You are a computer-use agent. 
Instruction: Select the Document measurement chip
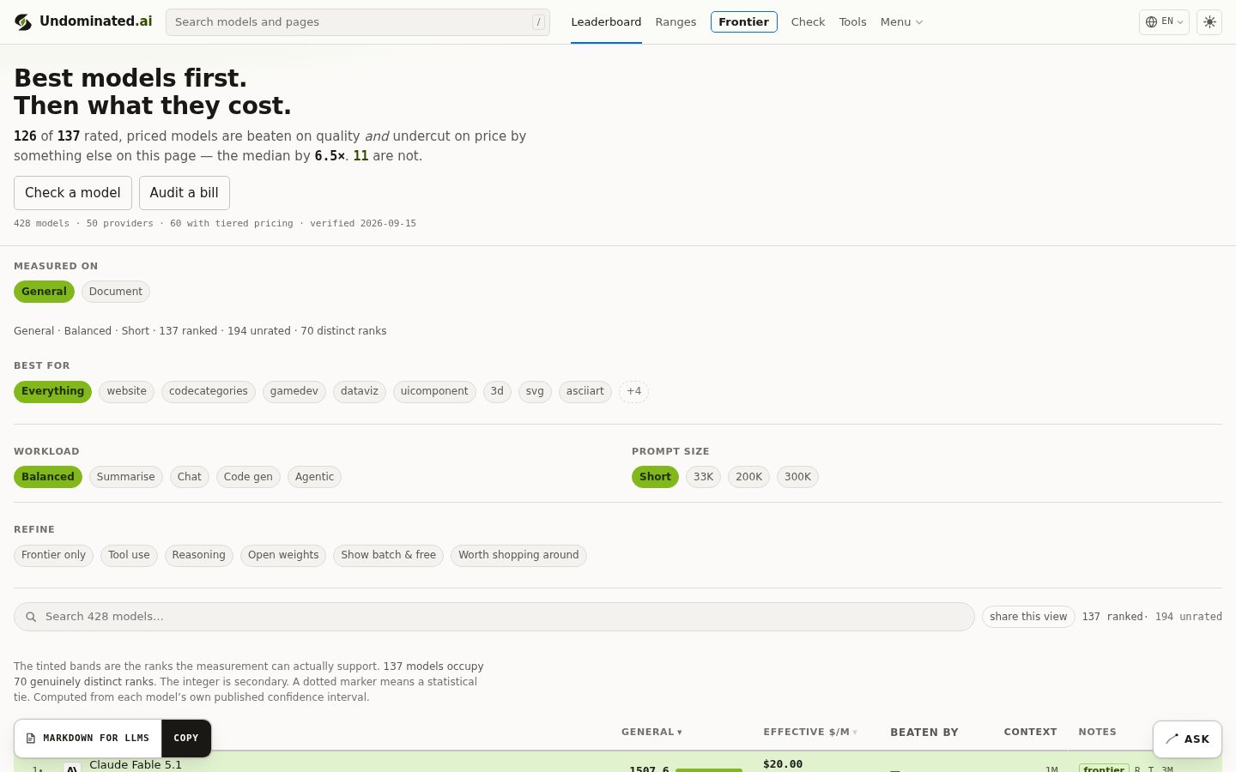point(116,292)
